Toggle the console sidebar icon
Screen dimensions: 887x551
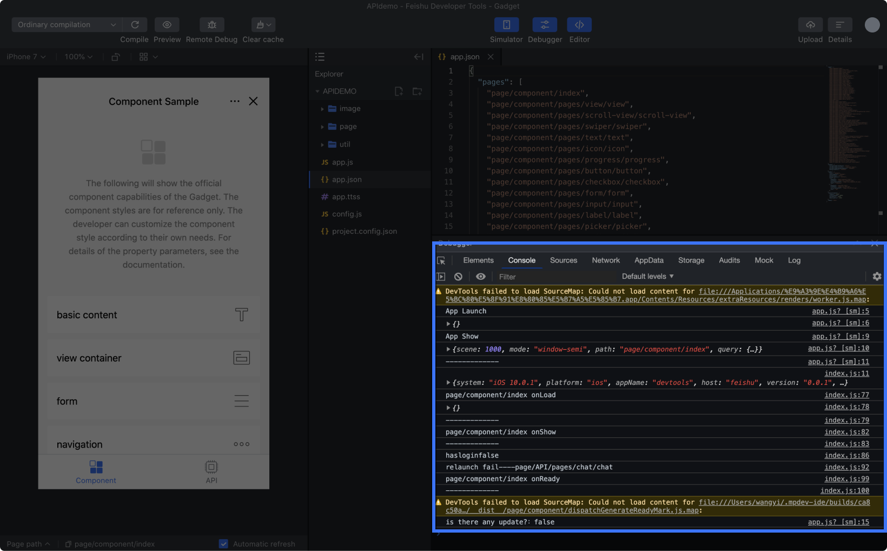tap(441, 277)
